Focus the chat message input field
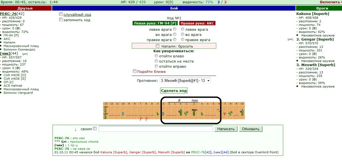The width and height of the screenshot is (342, 168). (156, 129)
